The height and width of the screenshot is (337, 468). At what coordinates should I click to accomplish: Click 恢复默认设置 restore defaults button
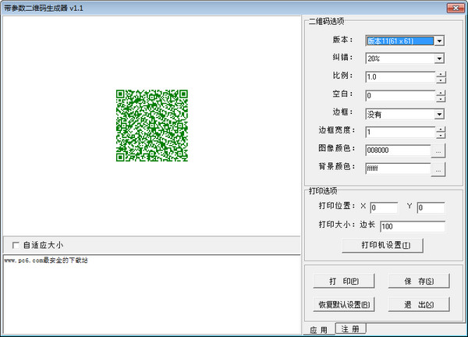coord(344,303)
